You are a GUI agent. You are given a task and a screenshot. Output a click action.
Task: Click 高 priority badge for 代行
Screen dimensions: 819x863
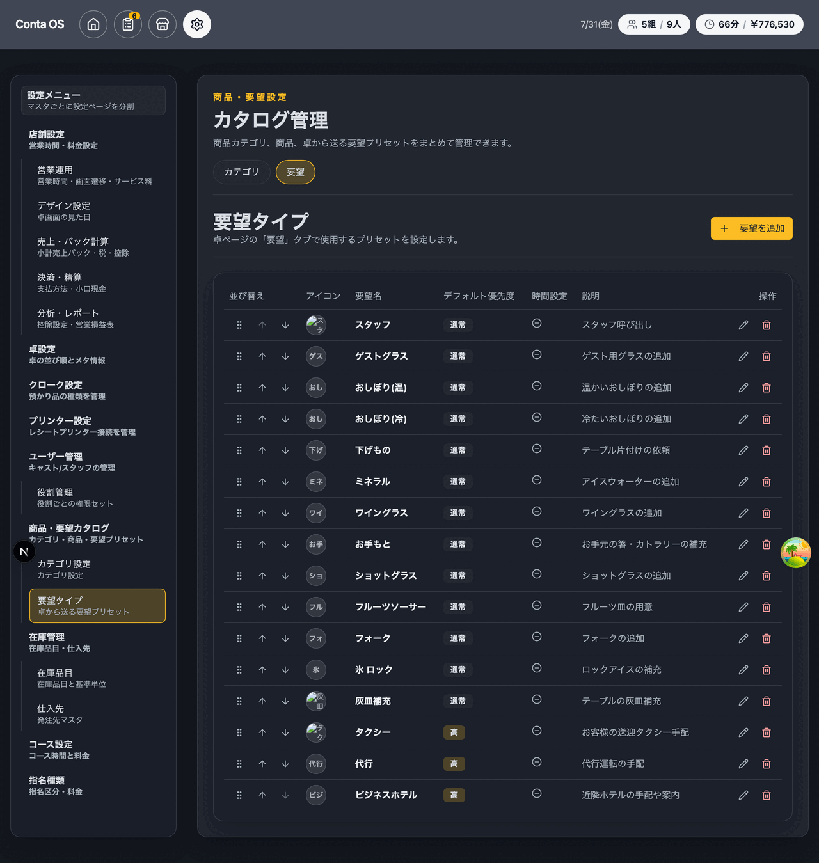coord(454,764)
